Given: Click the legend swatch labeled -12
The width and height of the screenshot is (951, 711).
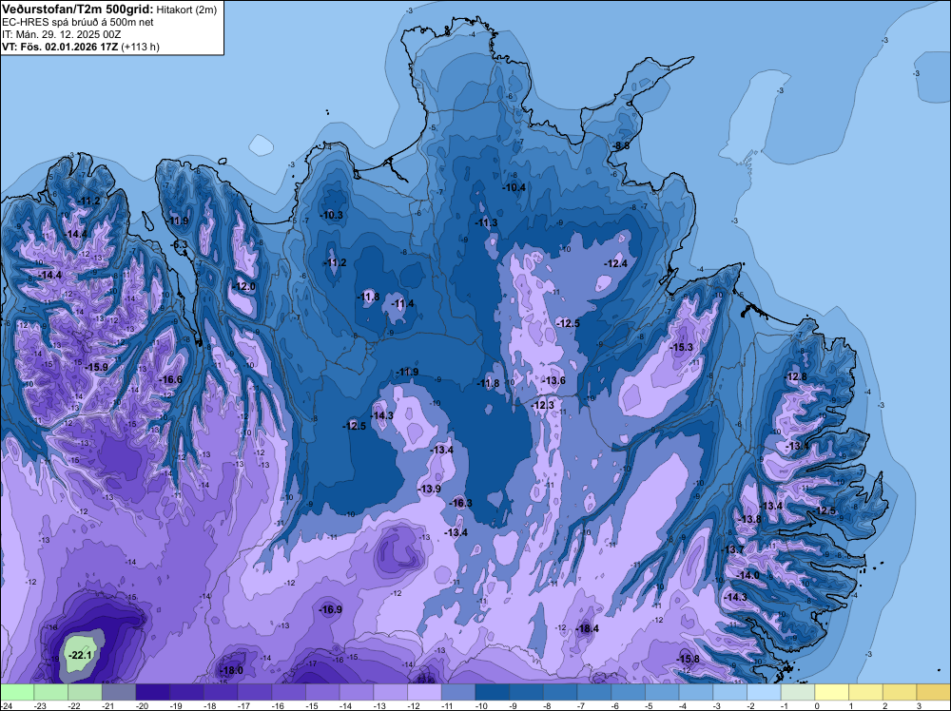Looking at the screenshot, I should (424, 692).
